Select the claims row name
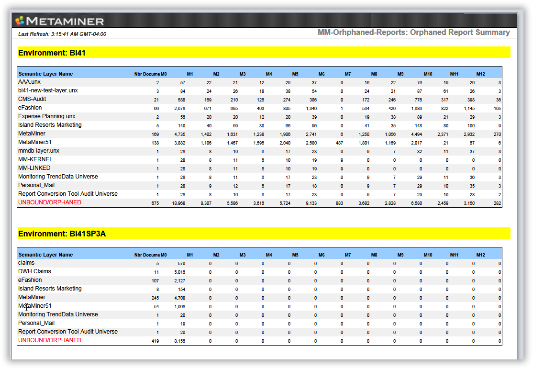 tap(26, 263)
